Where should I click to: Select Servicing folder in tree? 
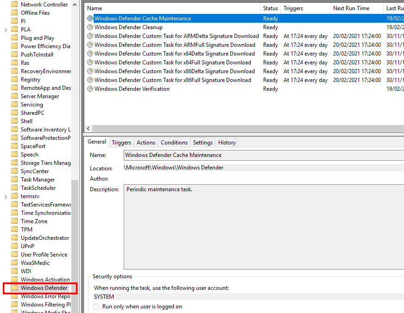click(x=32, y=105)
